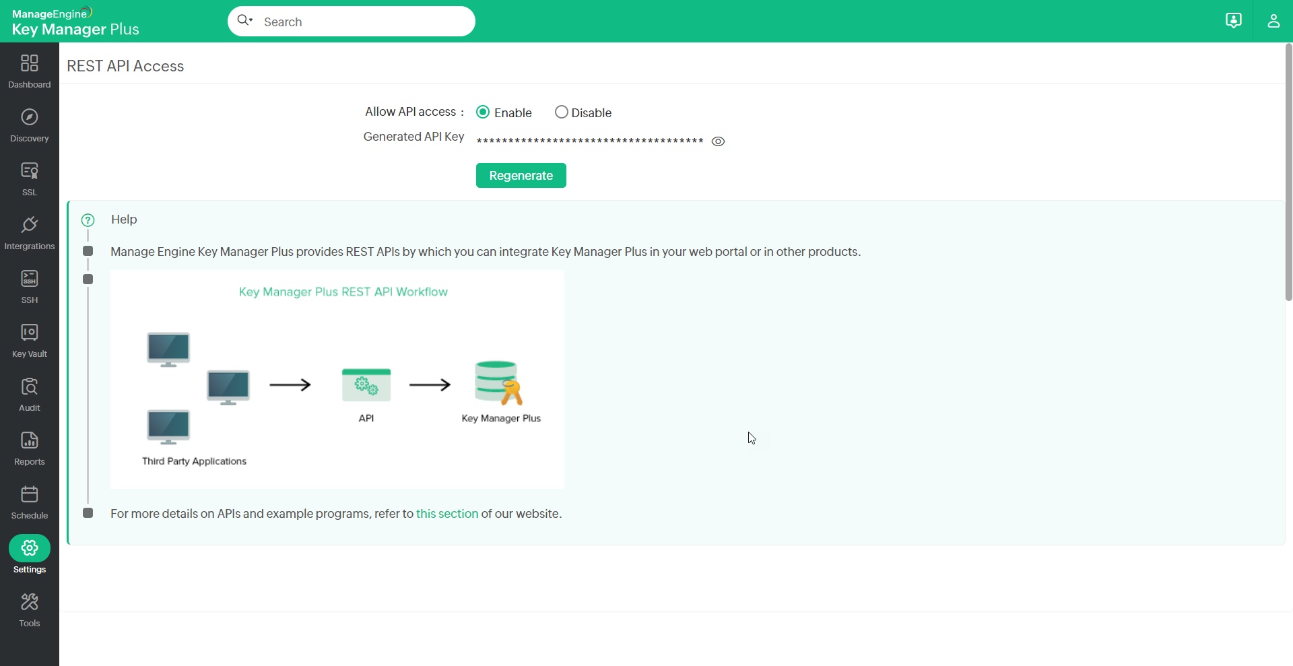The image size is (1293, 666).
Task: Open the Tools section
Action: click(30, 609)
